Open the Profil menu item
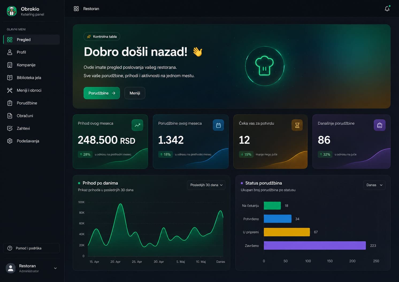Viewport: 399px width, 282px height. [31, 52]
